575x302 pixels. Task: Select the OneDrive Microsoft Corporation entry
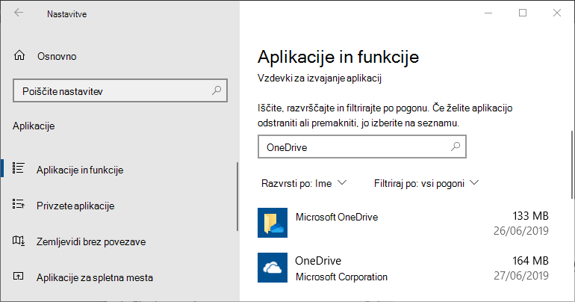coord(403,268)
